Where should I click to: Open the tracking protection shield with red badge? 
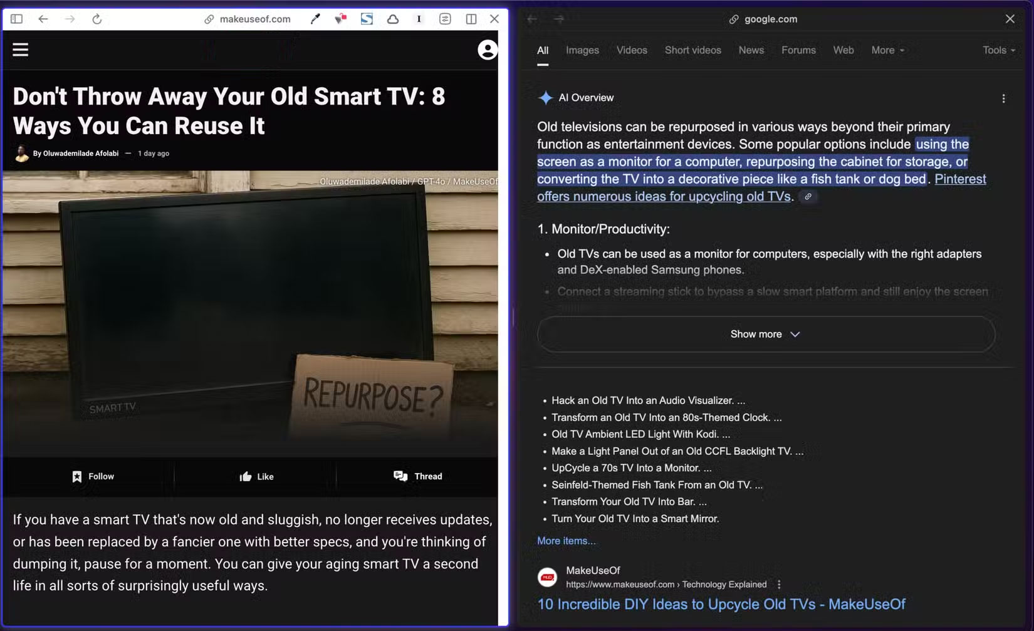(341, 19)
